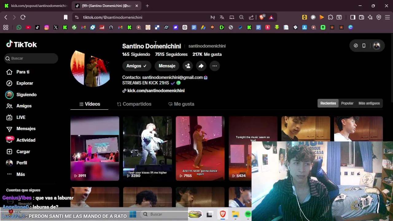Screen dimensions: 393x221
Task: Open Actividad notifications in the sidebar
Action: click(21, 140)
